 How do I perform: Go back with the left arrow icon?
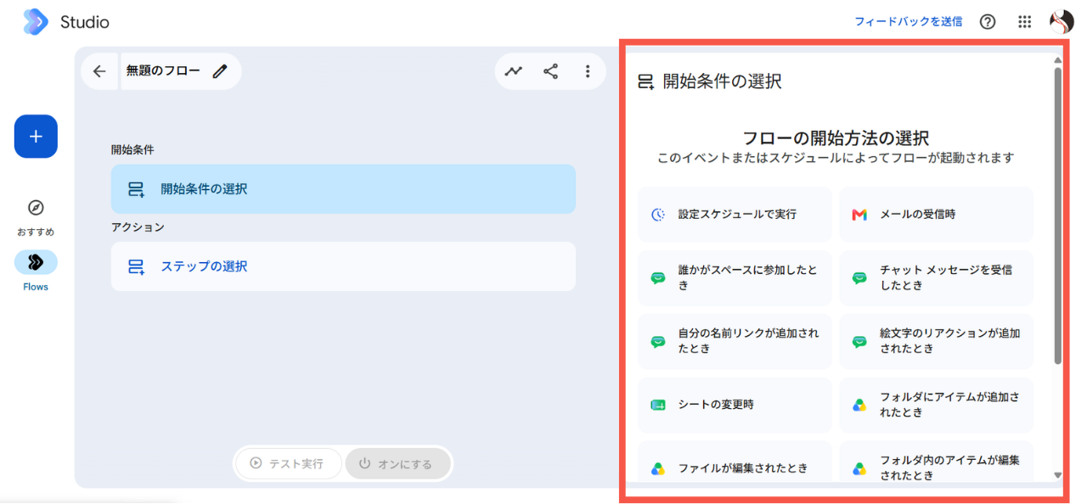point(99,71)
